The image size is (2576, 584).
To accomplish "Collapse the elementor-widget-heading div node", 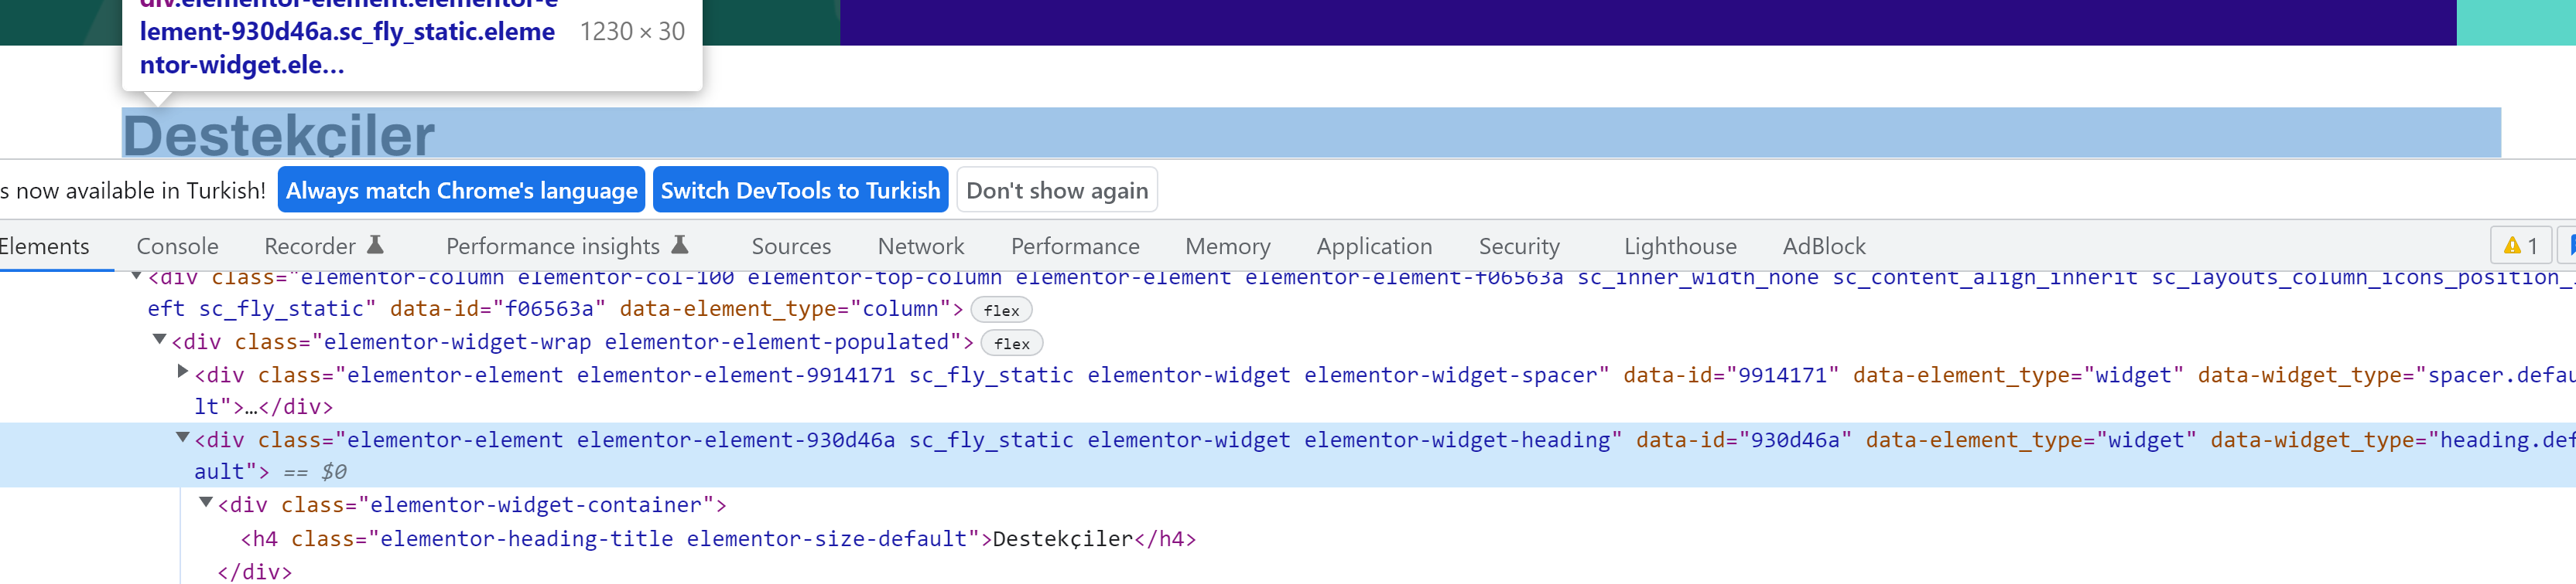I will tap(182, 437).
